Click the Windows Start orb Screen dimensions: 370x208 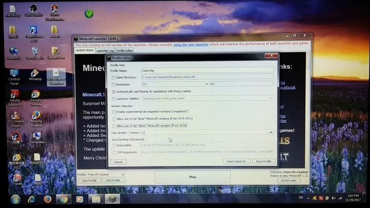(x=16, y=199)
